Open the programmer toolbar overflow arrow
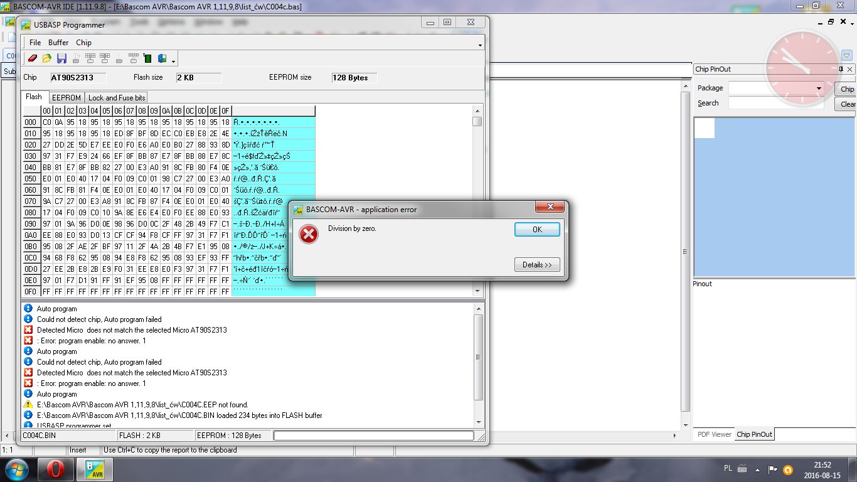 pyautogui.click(x=173, y=61)
